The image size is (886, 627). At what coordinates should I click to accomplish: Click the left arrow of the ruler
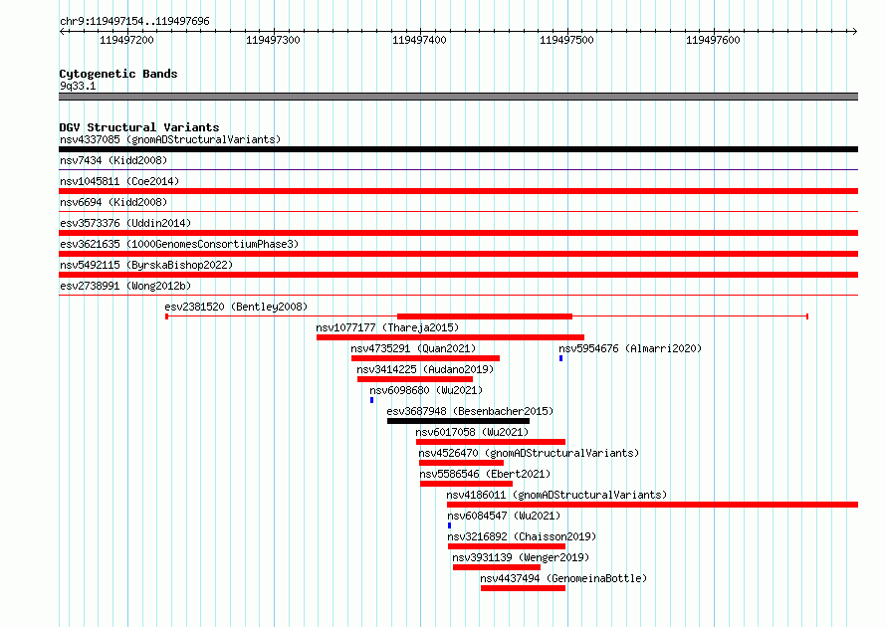click(62, 31)
